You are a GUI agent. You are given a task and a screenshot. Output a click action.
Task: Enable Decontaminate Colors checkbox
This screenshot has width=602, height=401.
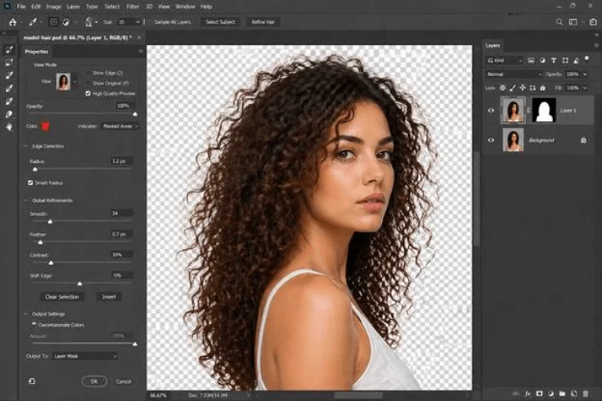tap(34, 325)
